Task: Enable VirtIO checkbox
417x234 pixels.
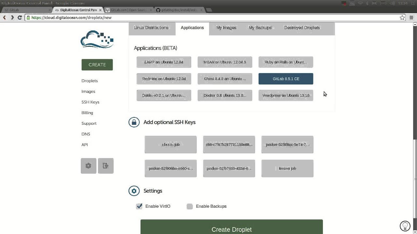Action: click(139, 206)
